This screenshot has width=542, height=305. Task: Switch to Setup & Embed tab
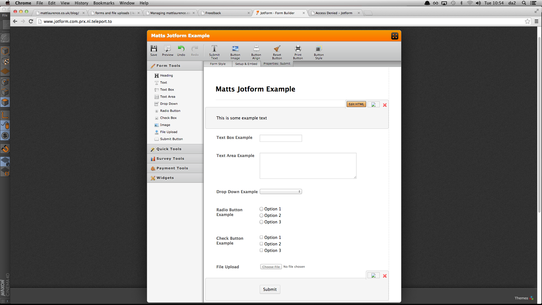(246, 64)
